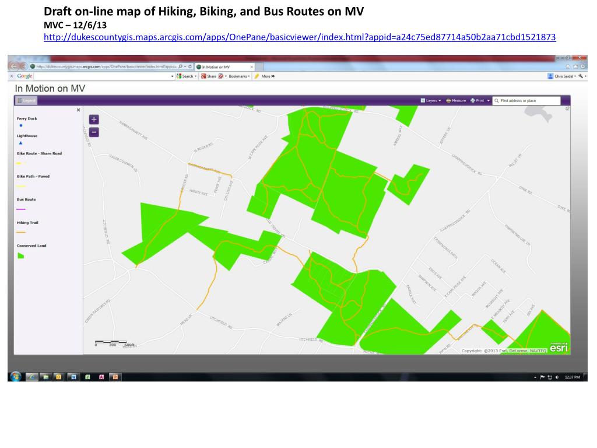This screenshot has height=448, width=597.
Task: Go back in the browser
Action: [x=14, y=66]
